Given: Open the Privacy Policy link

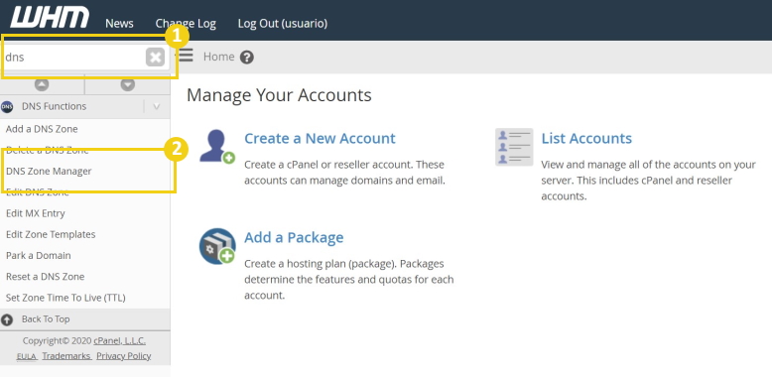Looking at the screenshot, I should point(124,356).
